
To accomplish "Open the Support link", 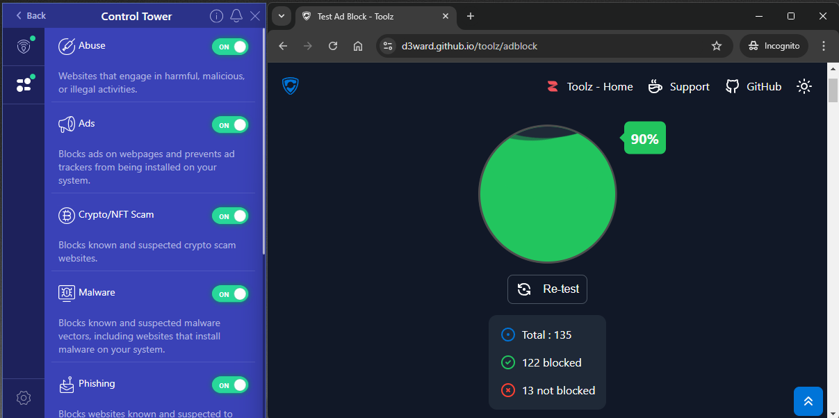I will [x=679, y=87].
